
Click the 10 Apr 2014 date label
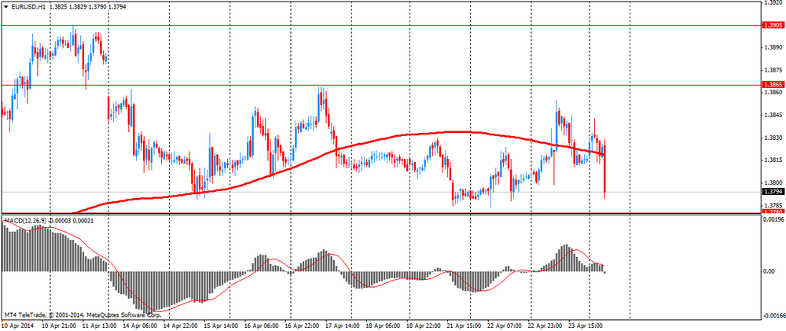pos(19,325)
